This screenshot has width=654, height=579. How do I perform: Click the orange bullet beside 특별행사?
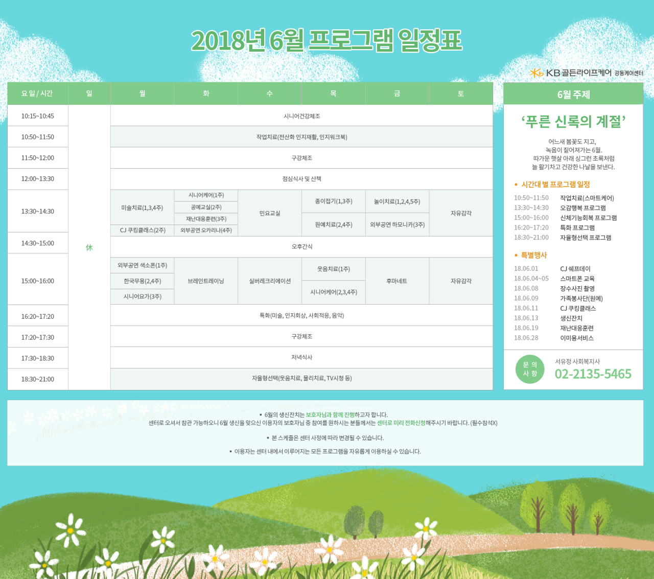[x=516, y=255]
